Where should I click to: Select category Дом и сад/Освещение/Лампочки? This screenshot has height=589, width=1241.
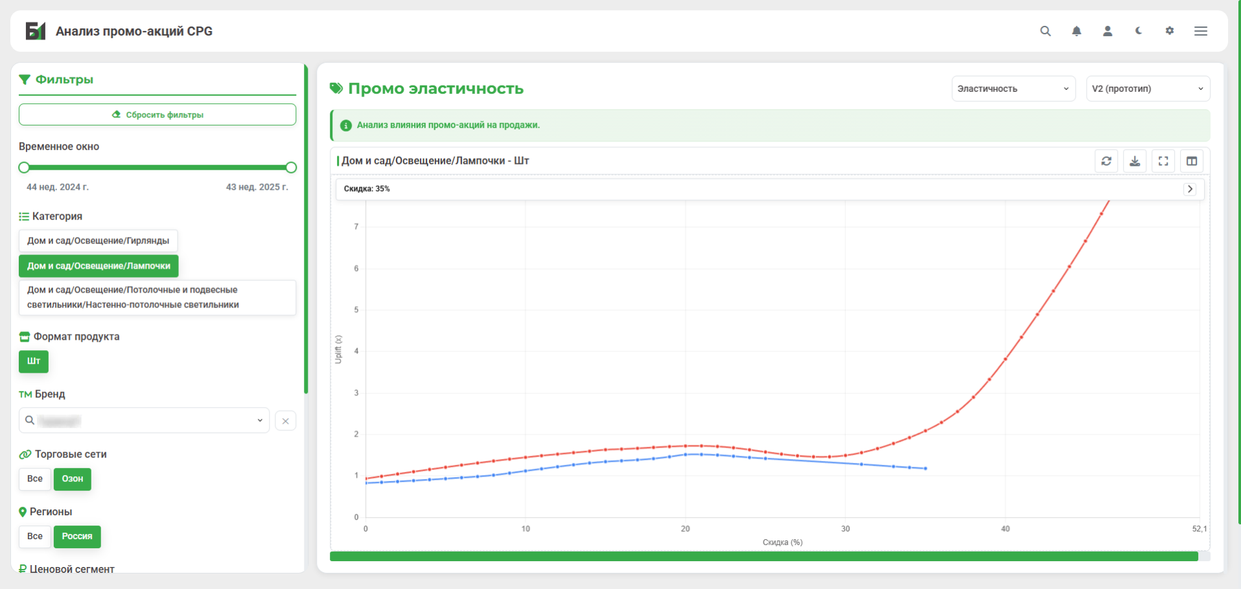[x=99, y=266]
